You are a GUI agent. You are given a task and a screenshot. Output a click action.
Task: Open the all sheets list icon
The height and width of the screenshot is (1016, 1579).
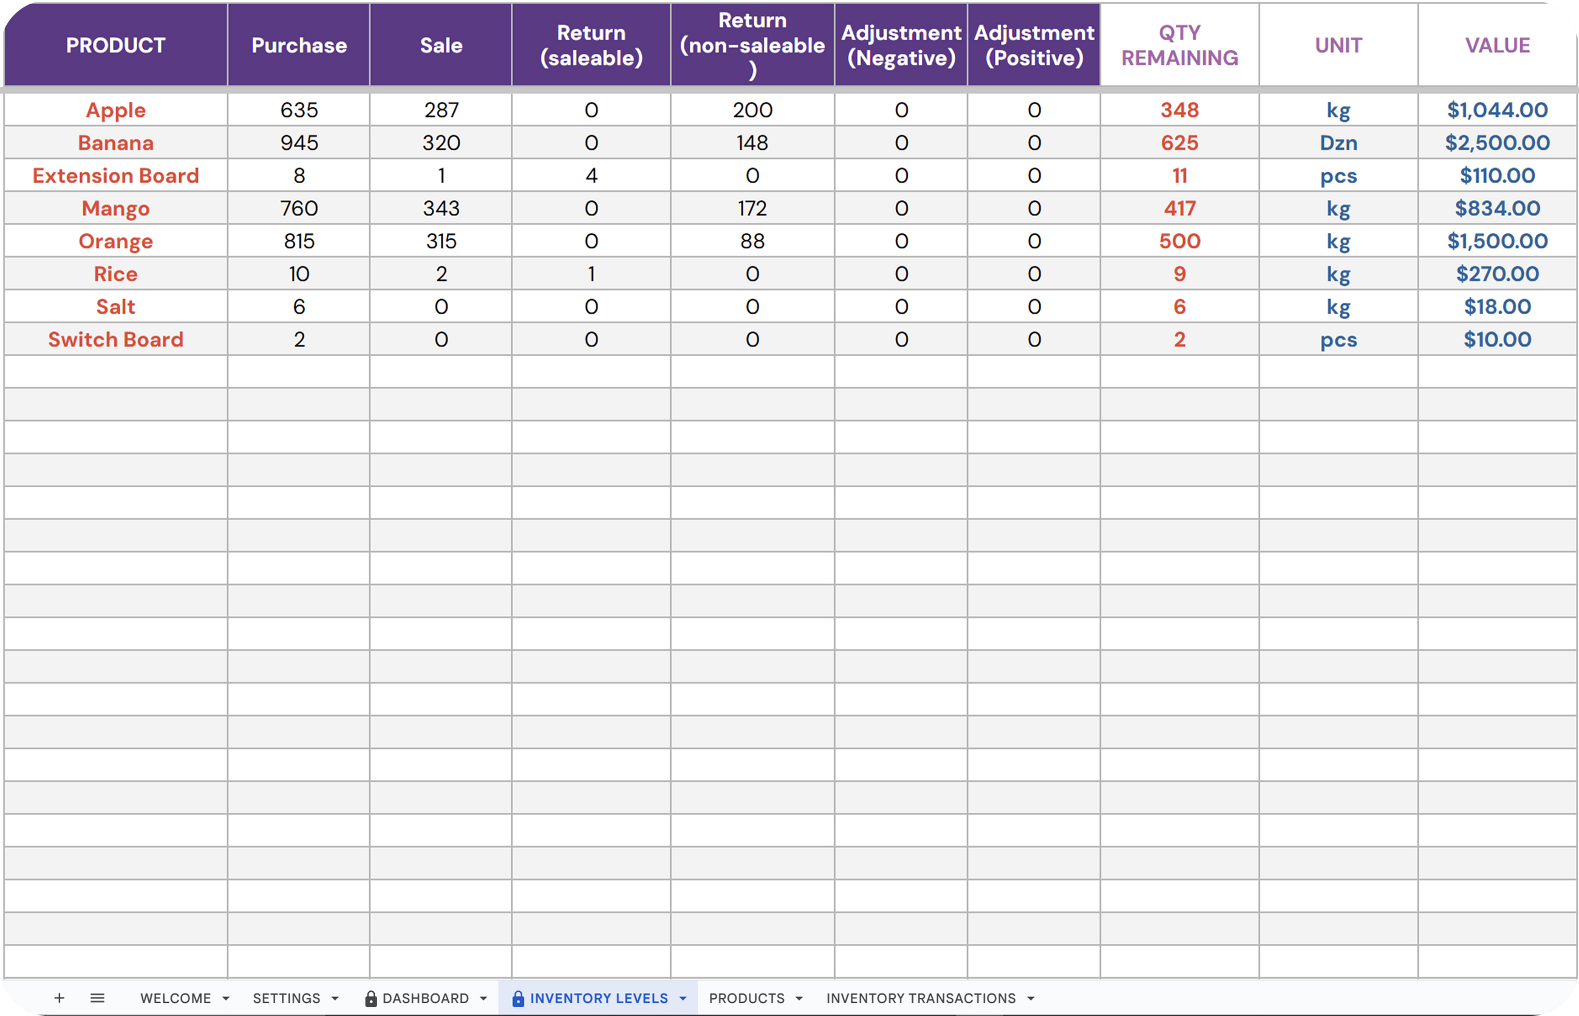click(97, 998)
